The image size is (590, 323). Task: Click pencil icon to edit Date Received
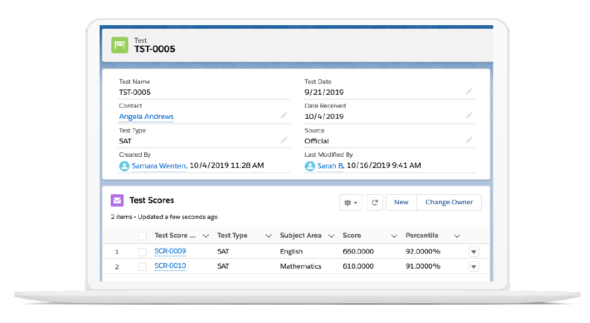tap(469, 116)
